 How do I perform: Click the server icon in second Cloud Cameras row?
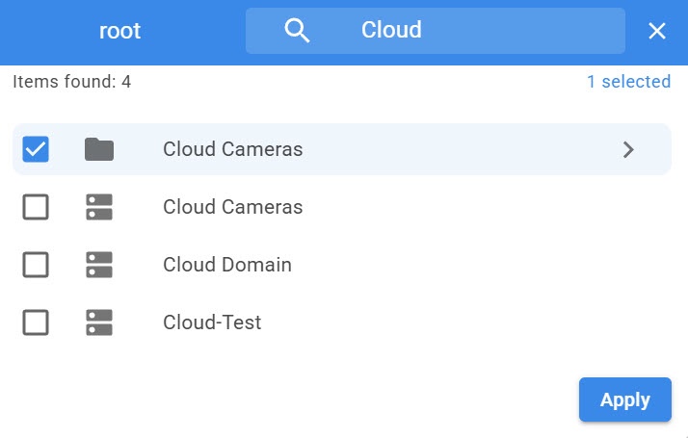coord(98,207)
